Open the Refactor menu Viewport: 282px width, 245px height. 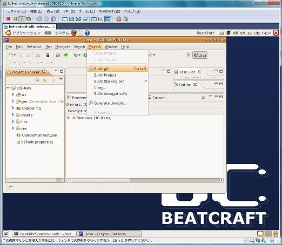[34, 47]
